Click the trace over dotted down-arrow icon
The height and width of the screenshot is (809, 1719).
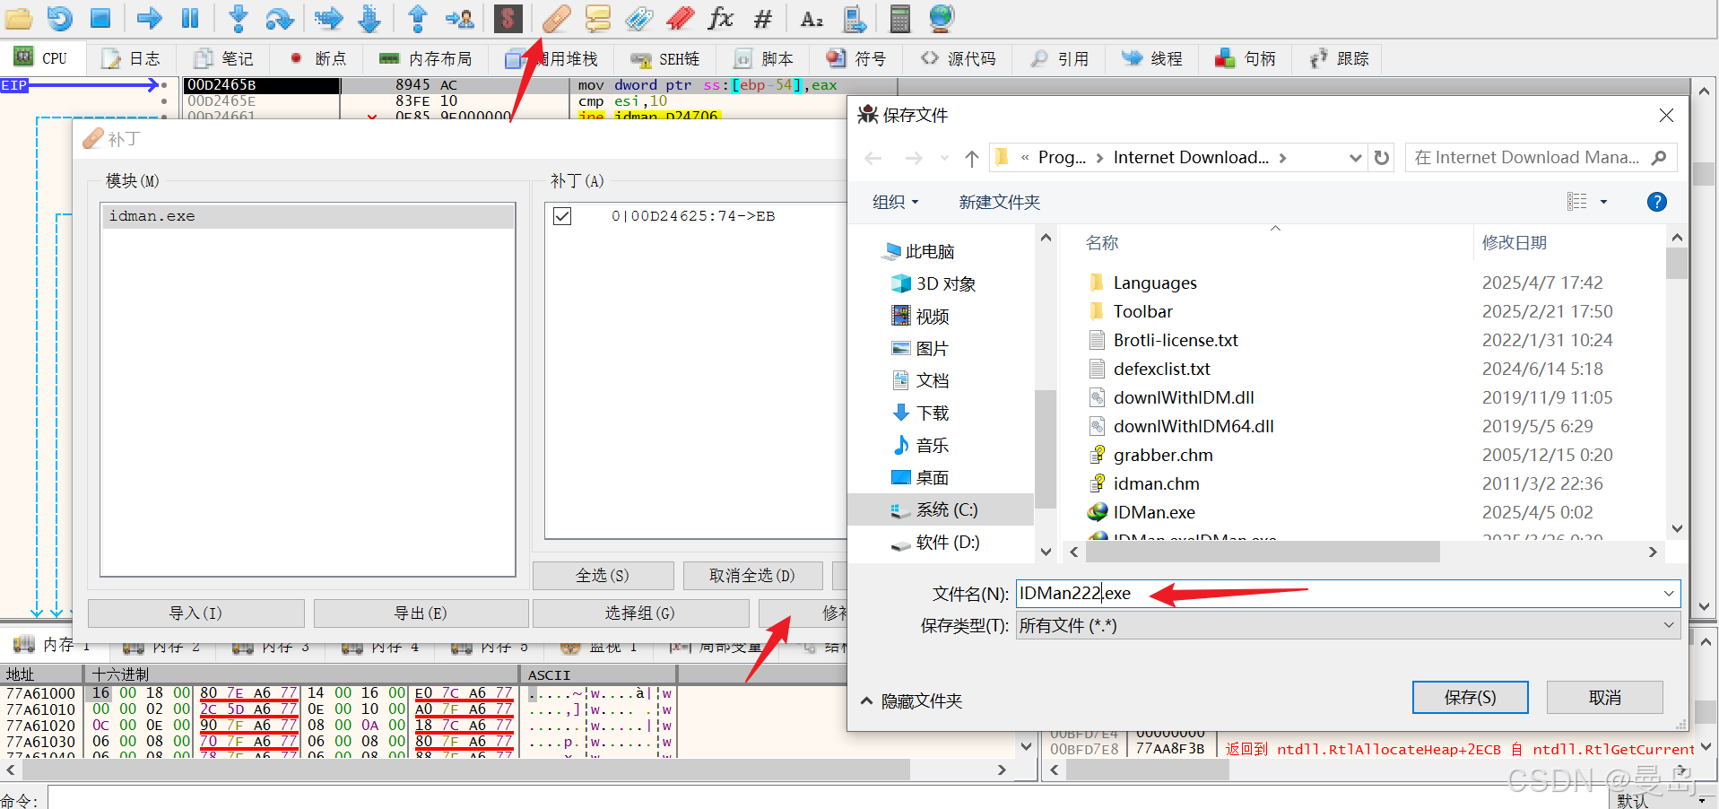point(369,17)
